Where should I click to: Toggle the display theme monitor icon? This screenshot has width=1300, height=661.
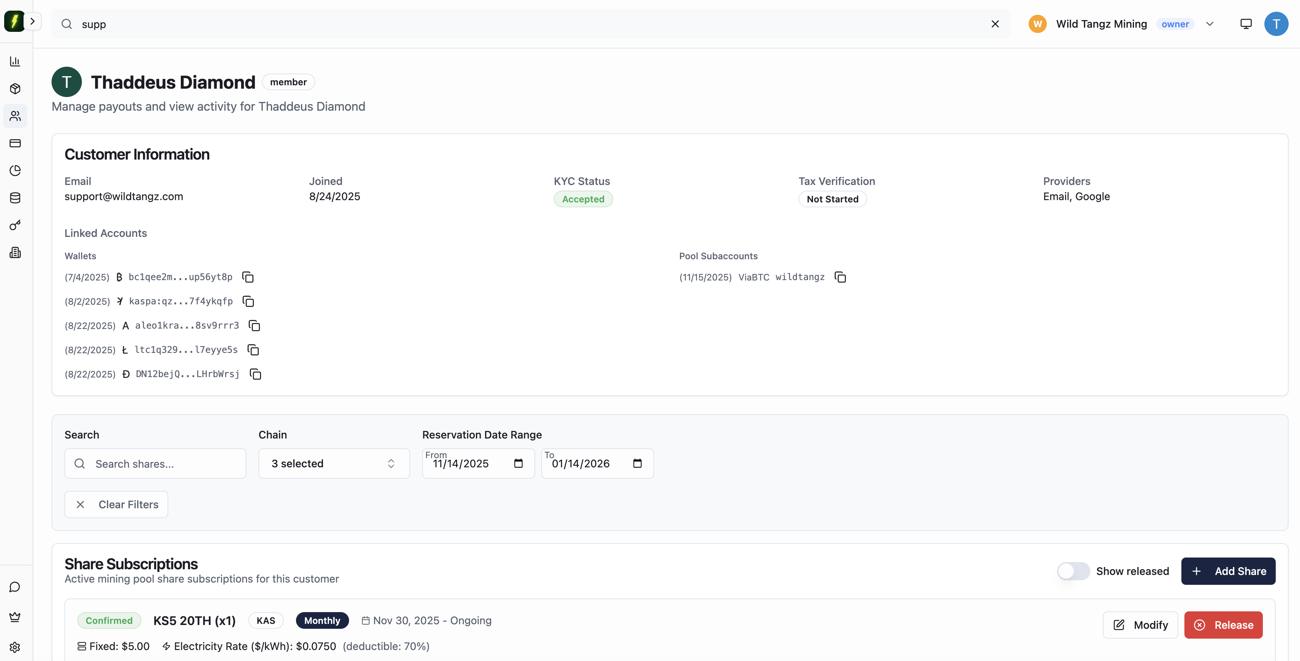coord(1246,24)
